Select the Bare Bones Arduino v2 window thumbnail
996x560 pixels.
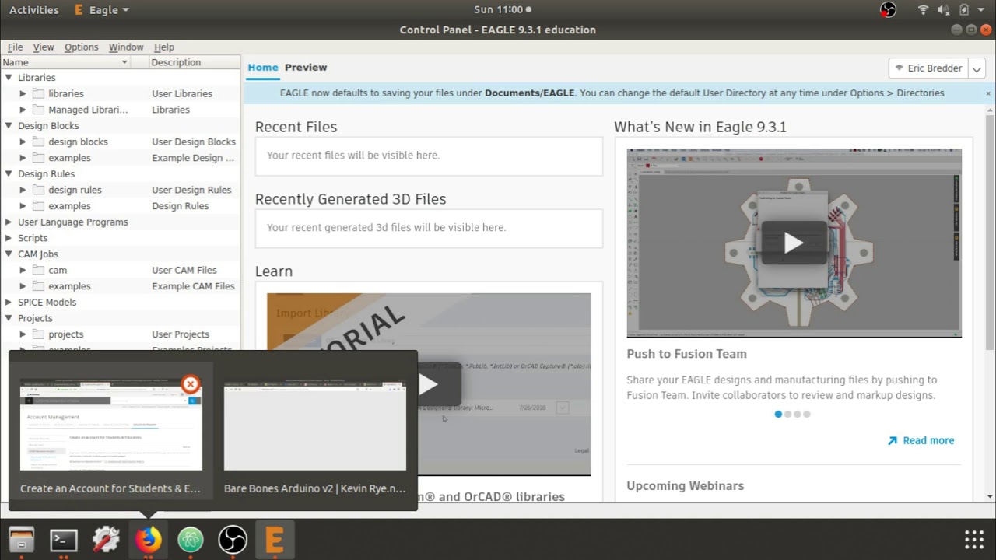[x=315, y=426]
